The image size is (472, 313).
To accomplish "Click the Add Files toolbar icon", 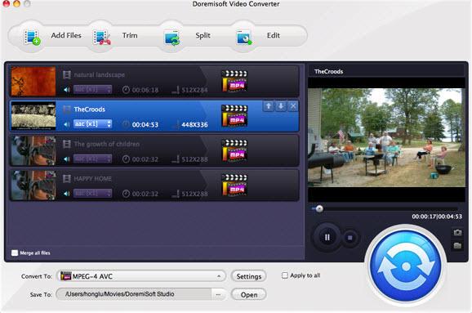I will (x=32, y=37).
